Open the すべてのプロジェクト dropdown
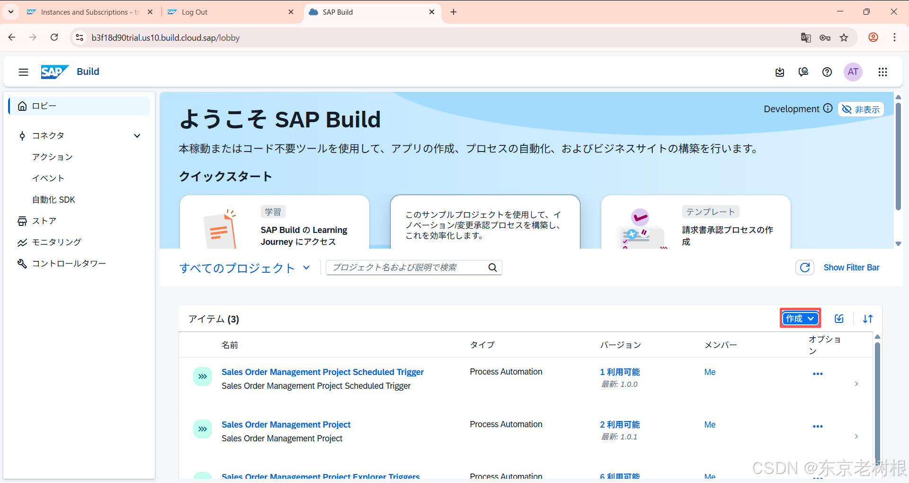 [x=245, y=268]
